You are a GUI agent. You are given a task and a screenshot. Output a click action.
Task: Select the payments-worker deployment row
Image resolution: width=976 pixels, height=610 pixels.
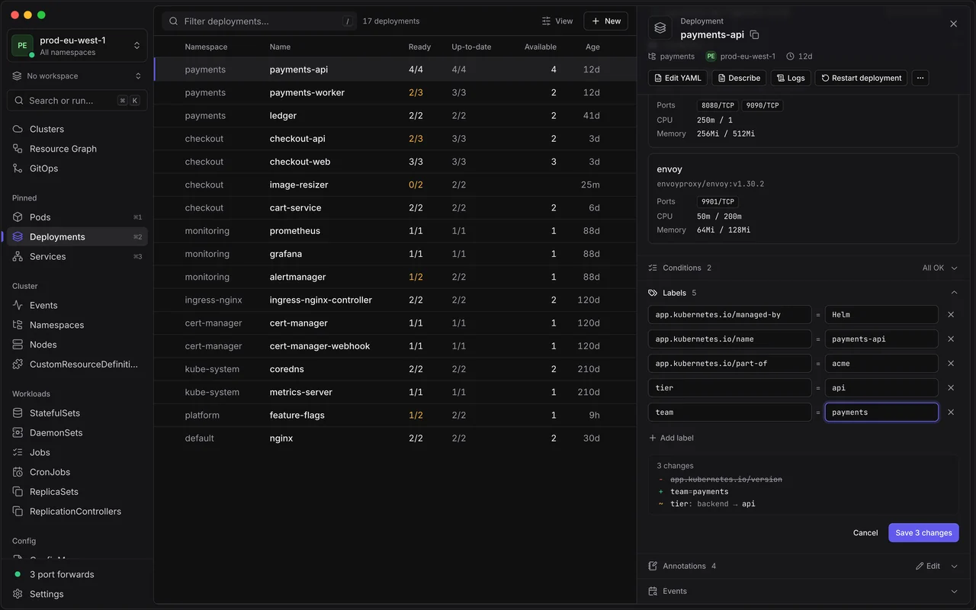tap(395, 92)
